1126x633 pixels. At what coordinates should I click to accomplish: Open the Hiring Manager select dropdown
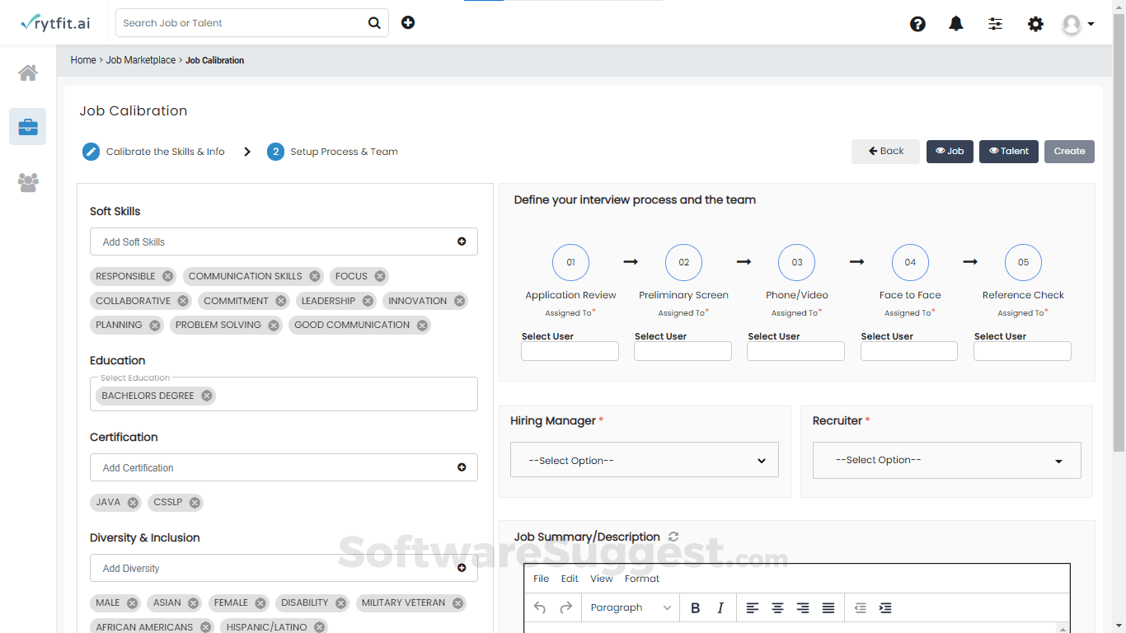coord(645,460)
